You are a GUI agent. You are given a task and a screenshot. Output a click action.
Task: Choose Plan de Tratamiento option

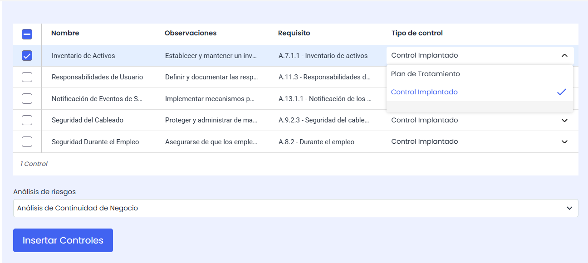[425, 74]
